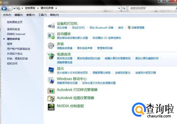Click the address bar computer icon
The height and width of the screenshot is (124, 177).
coord(18,8)
